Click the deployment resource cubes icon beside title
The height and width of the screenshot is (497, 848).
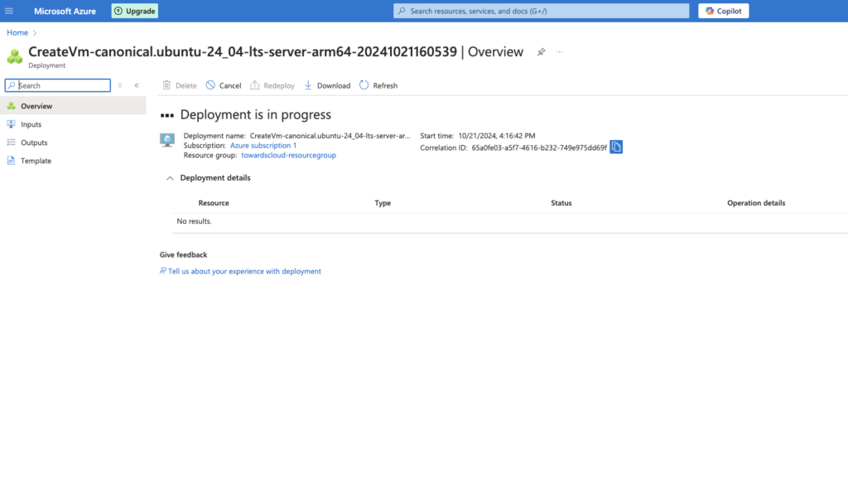(x=15, y=56)
